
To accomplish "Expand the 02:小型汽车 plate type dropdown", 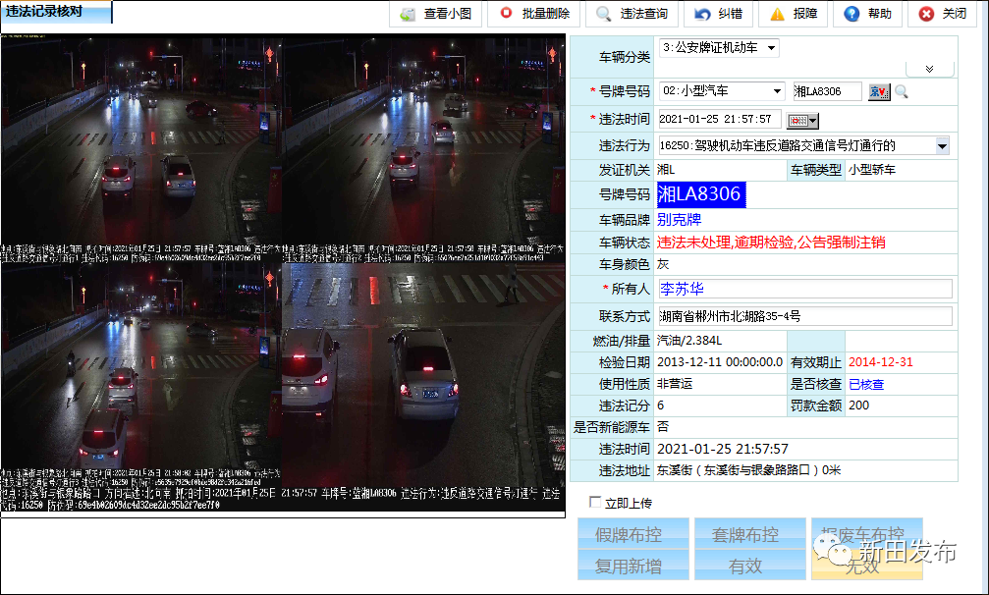I will [x=777, y=91].
